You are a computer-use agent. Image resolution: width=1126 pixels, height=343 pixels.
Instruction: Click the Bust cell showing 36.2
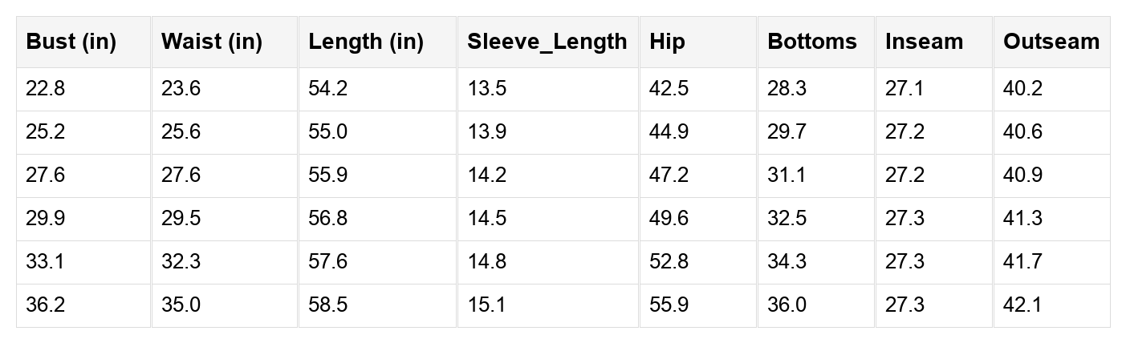[x=46, y=305]
